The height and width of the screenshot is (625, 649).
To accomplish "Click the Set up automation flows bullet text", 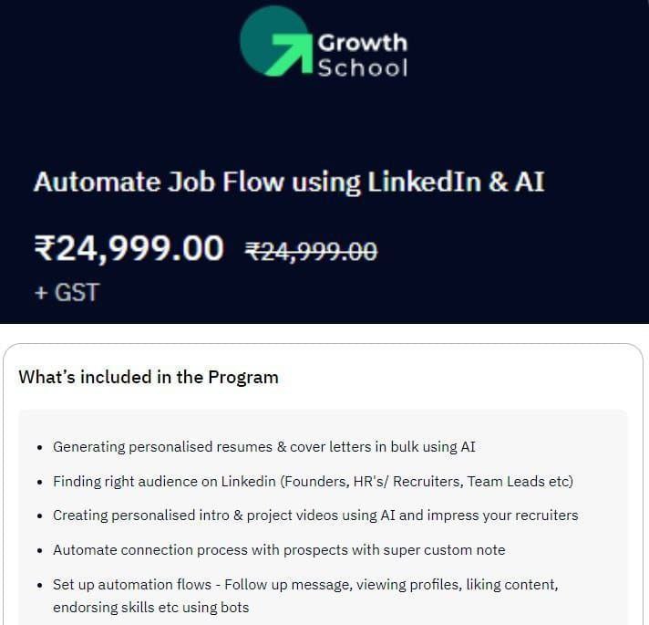I will click(x=305, y=596).
